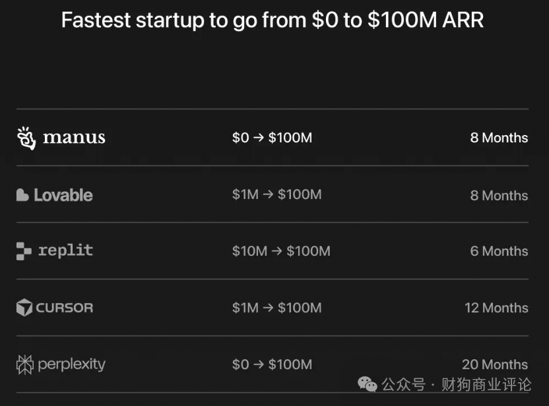The width and height of the screenshot is (549, 406).
Task: Select the replit company name
Action: point(65,251)
